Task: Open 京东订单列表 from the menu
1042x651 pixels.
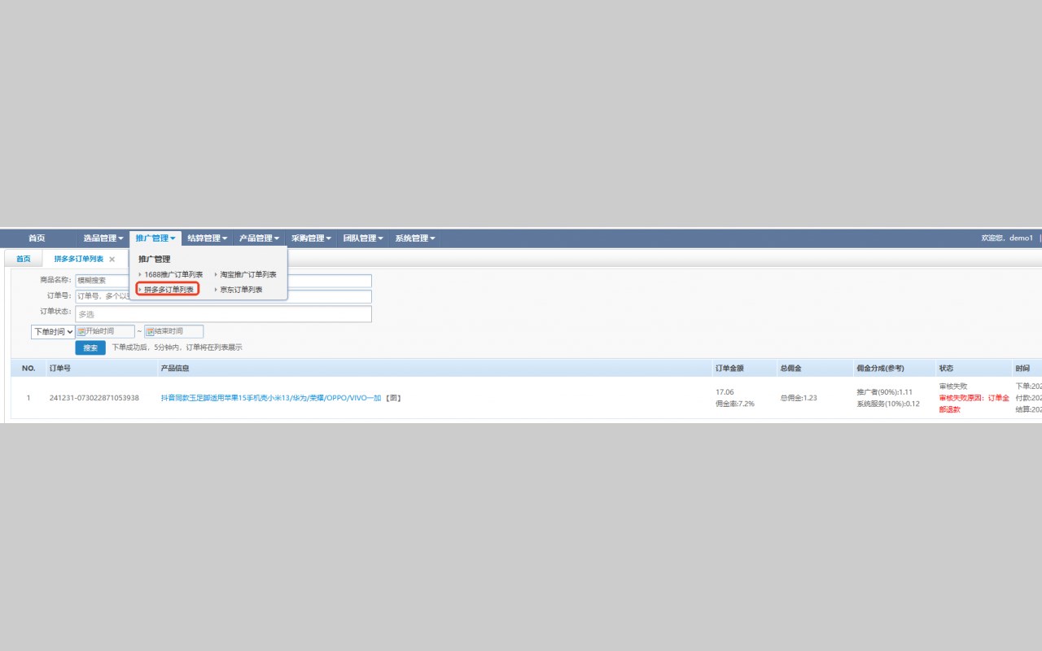Action: click(x=241, y=290)
